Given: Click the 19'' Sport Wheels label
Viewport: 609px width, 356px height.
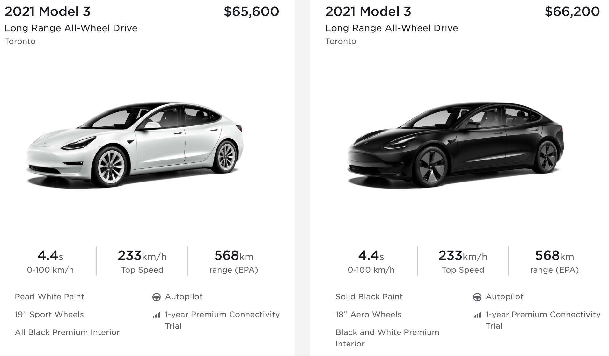Looking at the screenshot, I should pos(49,315).
